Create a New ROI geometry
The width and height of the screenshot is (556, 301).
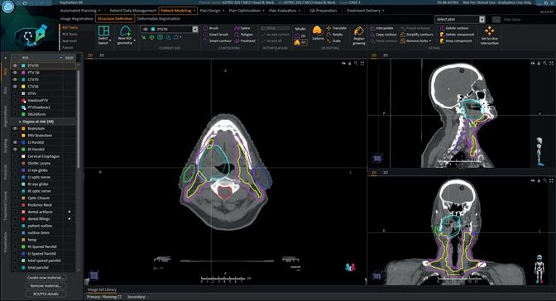click(125, 35)
